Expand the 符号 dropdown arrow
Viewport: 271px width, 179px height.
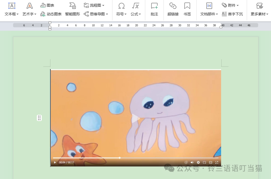(x=125, y=14)
